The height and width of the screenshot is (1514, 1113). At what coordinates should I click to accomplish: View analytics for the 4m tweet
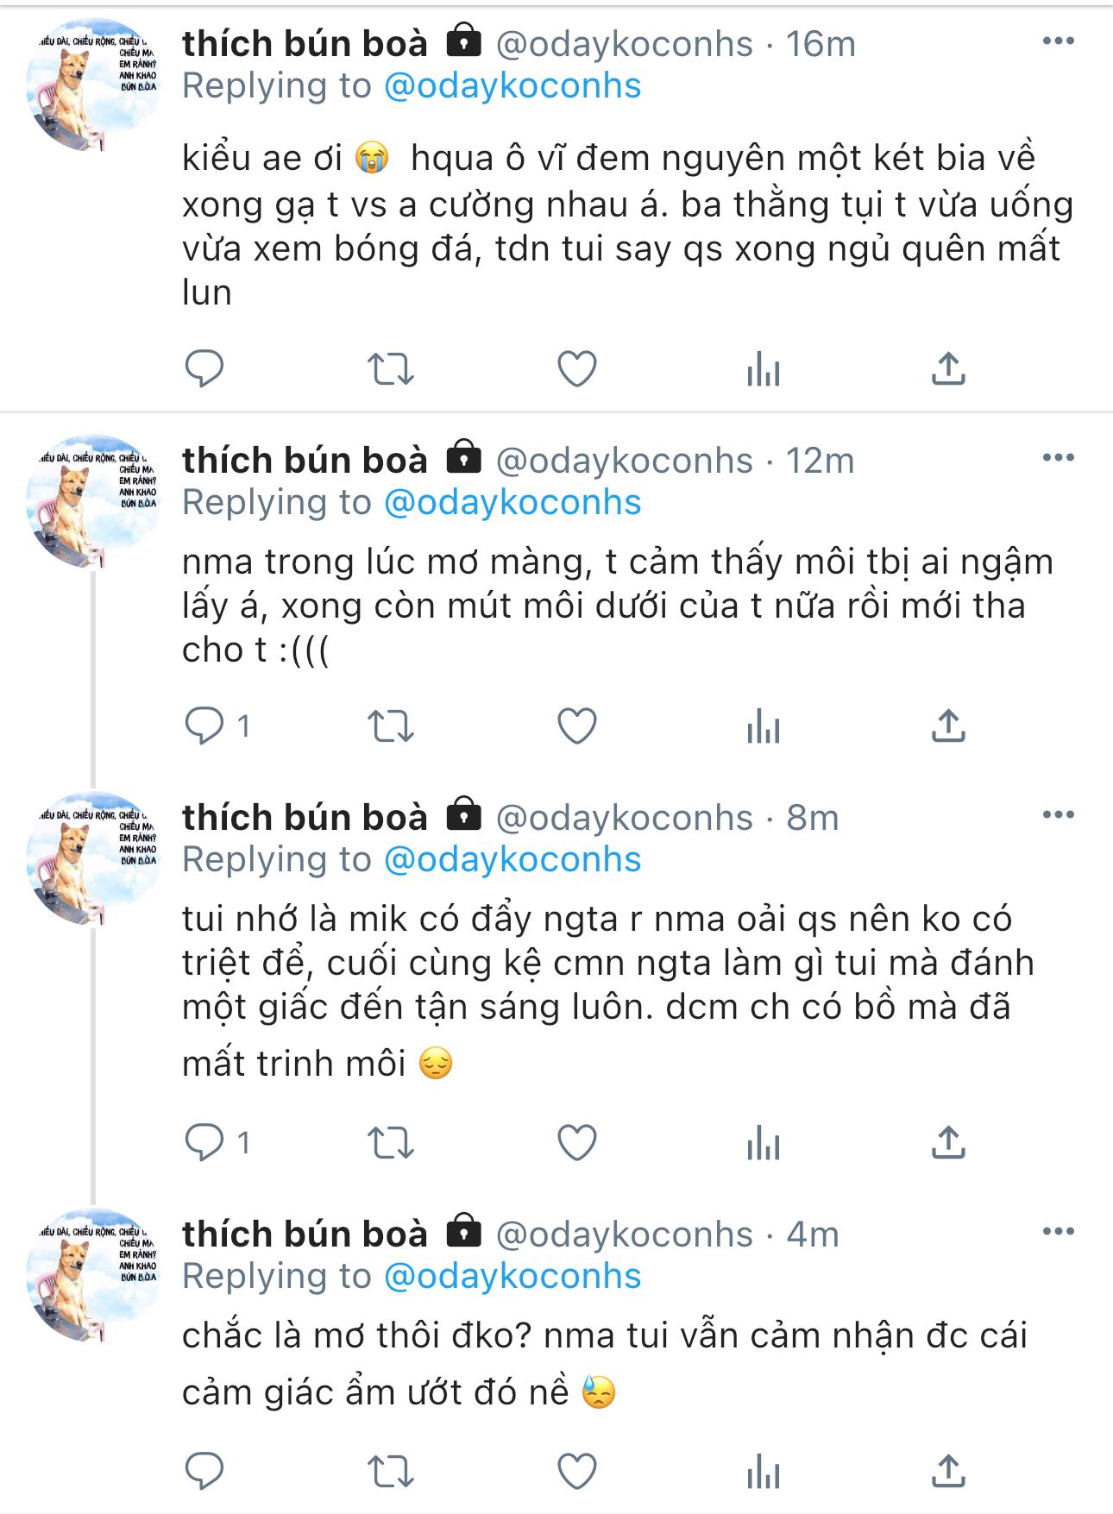tap(764, 1472)
